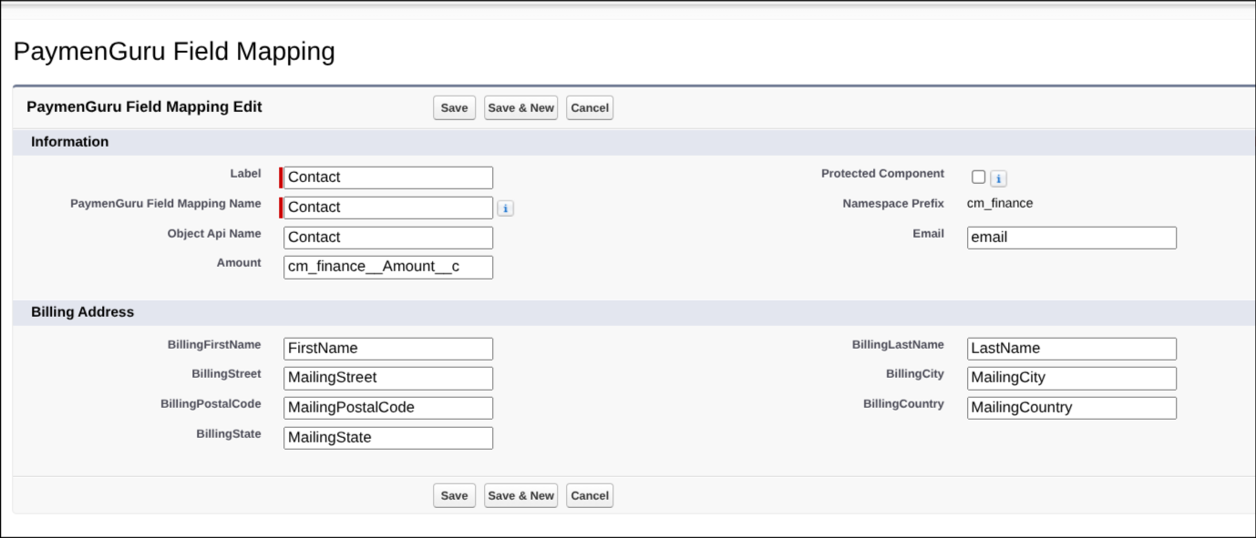Select the Object Api Name field
Screen dimensions: 1256x538
[x=388, y=238]
